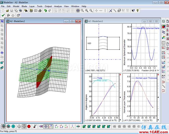Open a file with the folder icon
This screenshot has height=134, width=169.
pos(7,10)
